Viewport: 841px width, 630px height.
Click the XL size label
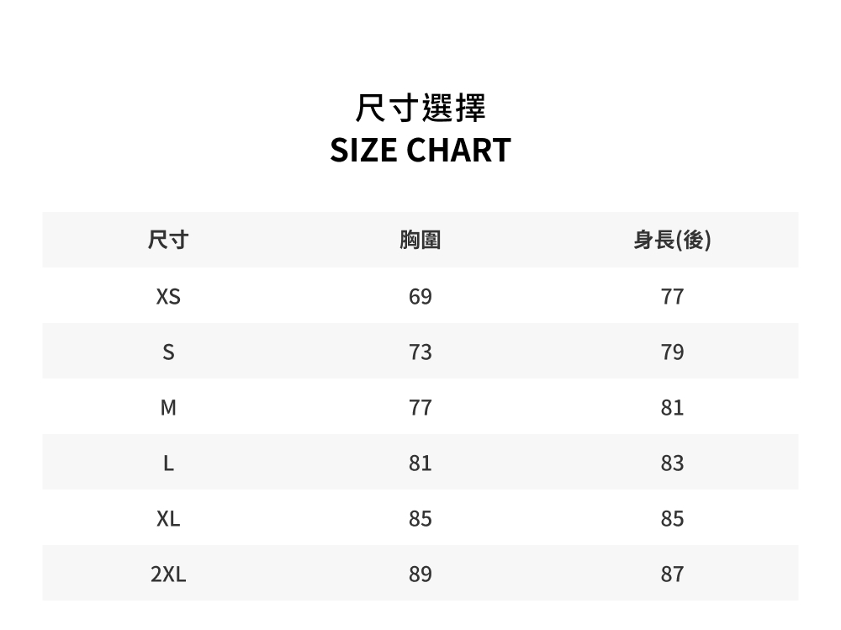pyautogui.click(x=168, y=519)
